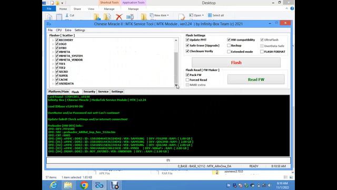Screen dimensions: 337x190
Task: Uncheck the RECOVERY partition
Action: pyautogui.click(x=57, y=40)
